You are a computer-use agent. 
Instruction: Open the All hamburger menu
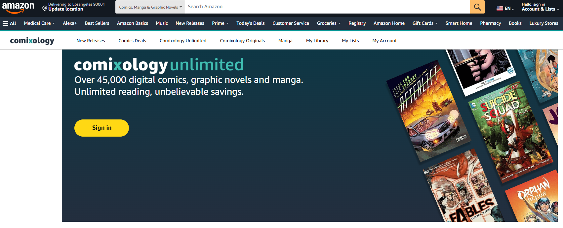click(9, 23)
